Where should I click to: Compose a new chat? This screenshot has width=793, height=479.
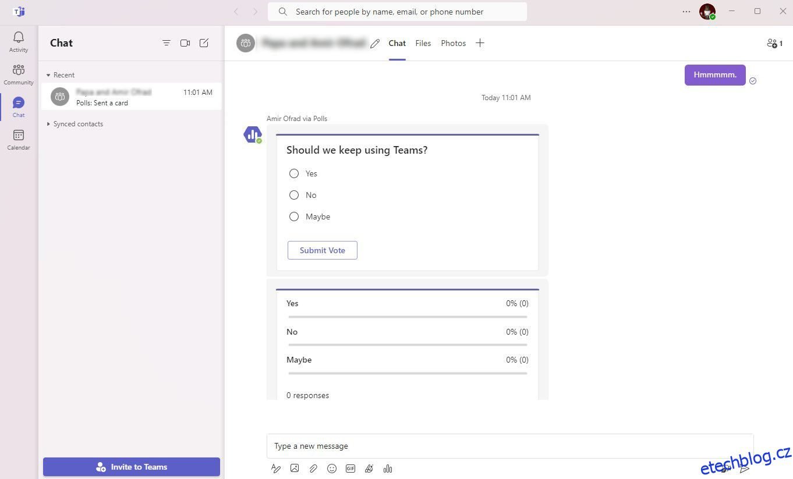pyautogui.click(x=204, y=43)
